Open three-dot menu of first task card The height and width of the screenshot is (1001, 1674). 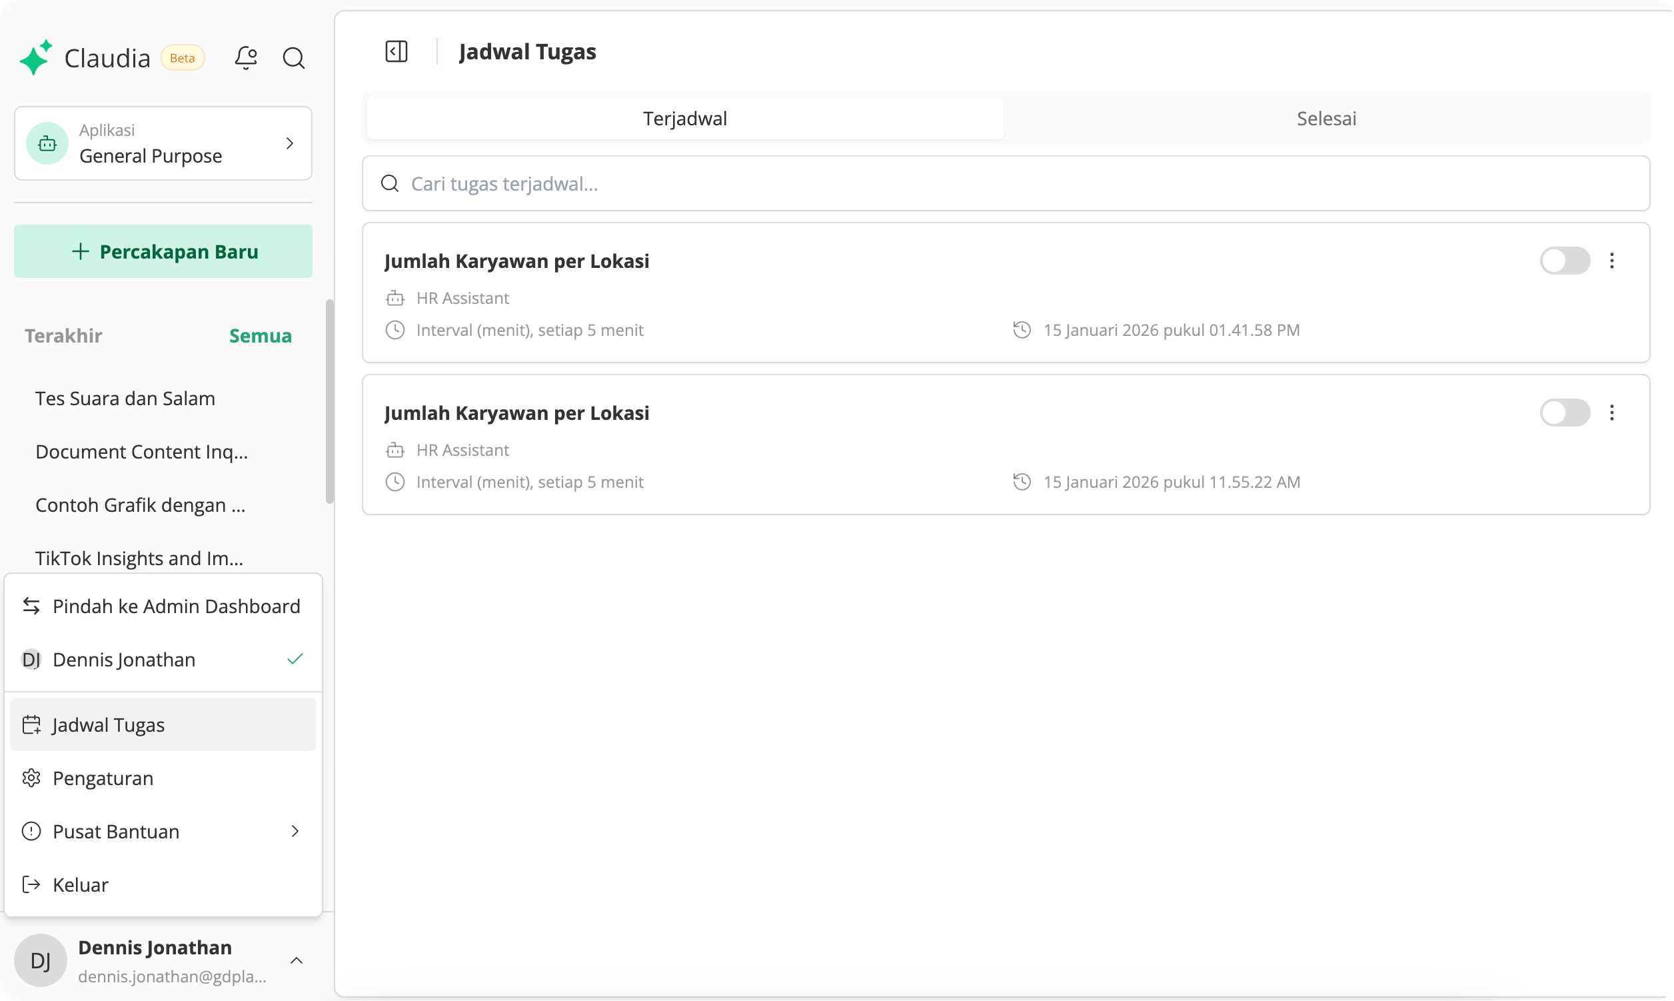(x=1611, y=261)
